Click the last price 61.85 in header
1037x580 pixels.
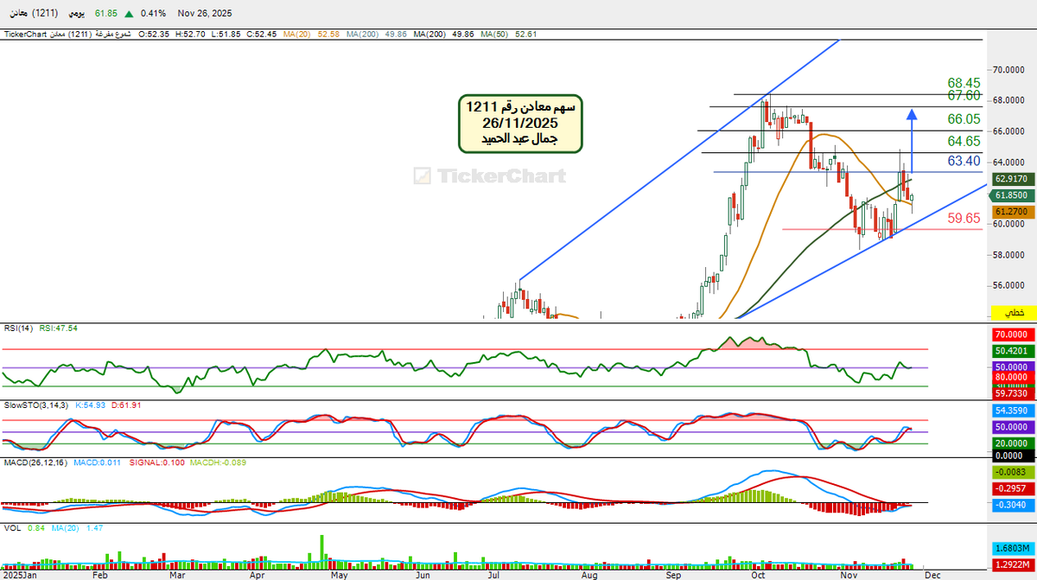pos(106,14)
